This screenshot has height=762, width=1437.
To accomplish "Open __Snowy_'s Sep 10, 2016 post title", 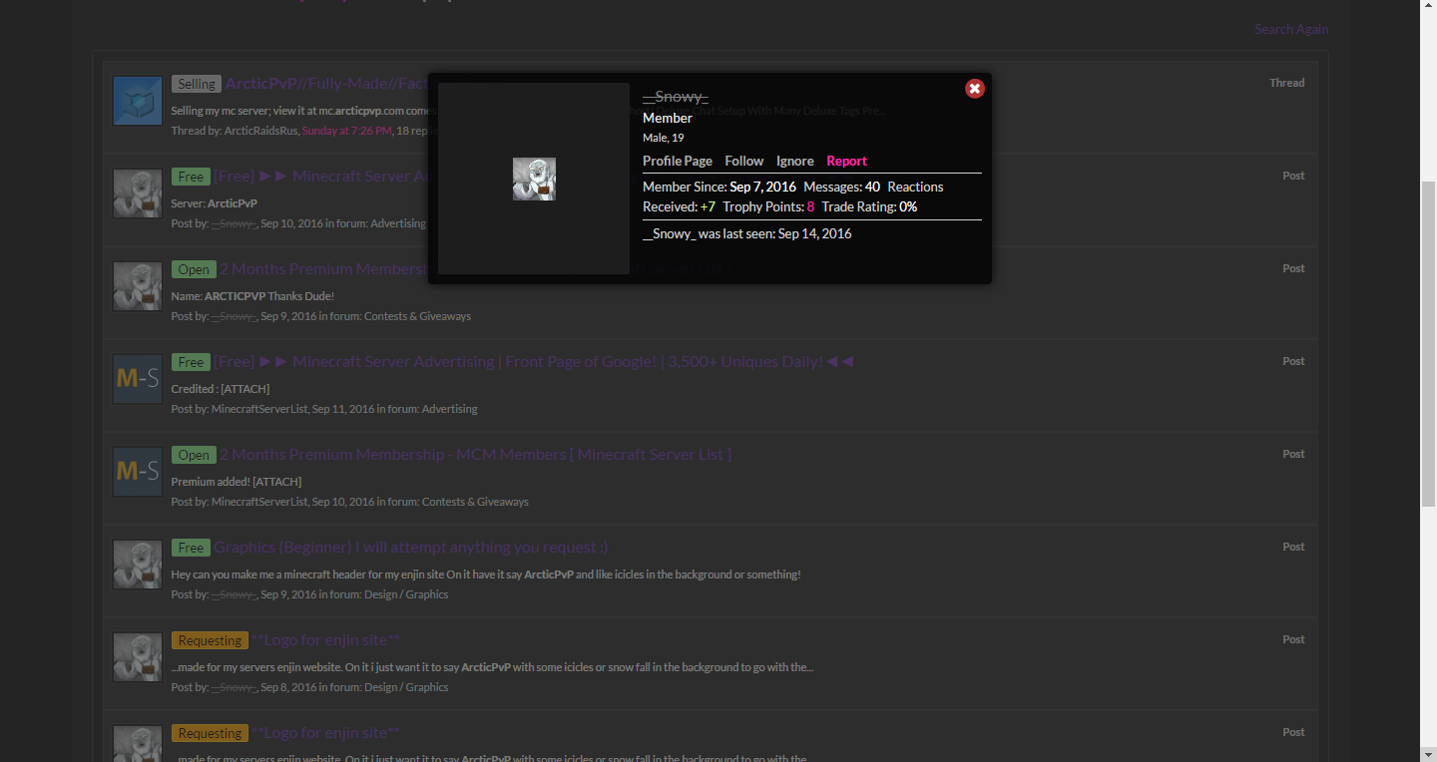I will (x=320, y=177).
